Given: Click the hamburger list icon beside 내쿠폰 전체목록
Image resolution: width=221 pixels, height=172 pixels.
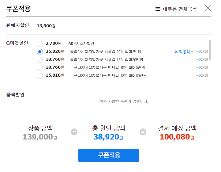Looking at the screenshot, I should click(158, 9).
